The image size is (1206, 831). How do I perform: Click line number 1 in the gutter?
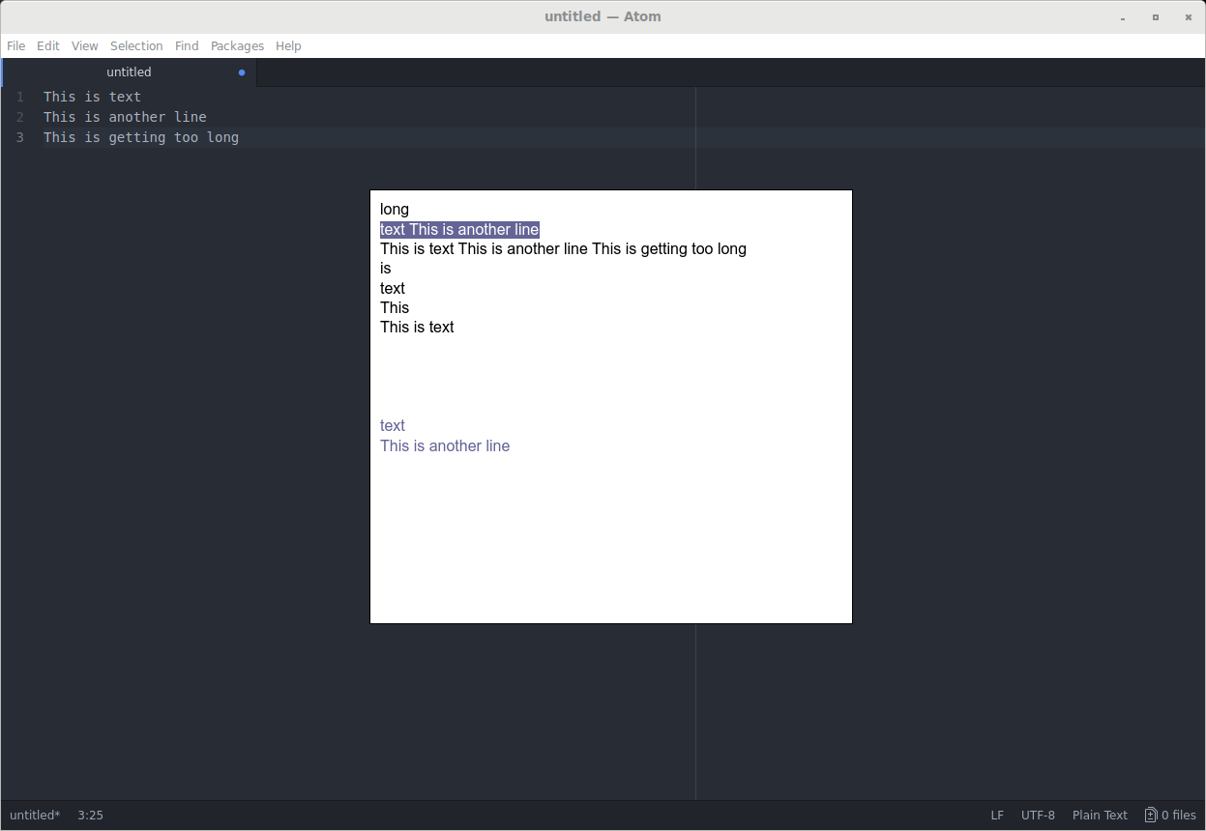coord(19,97)
